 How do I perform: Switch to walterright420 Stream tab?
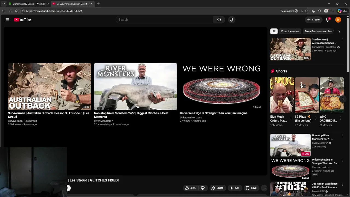[x=29, y=4]
